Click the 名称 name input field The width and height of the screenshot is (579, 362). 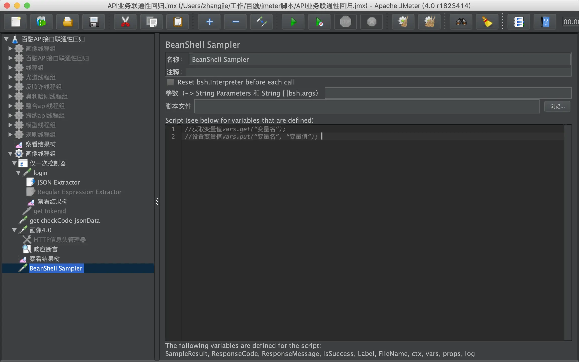tap(379, 59)
